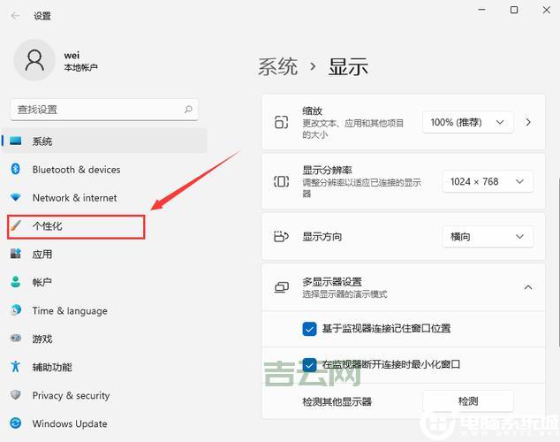Open Privacy & security settings
Image resolution: width=560 pixels, height=442 pixels.
[104, 395]
